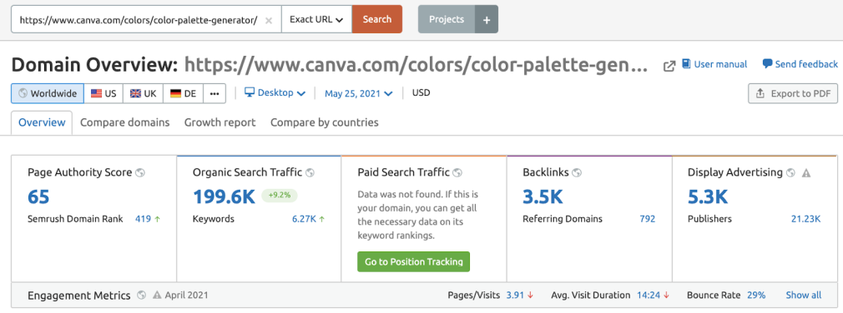Open the Desktop device dropdown
The width and height of the screenshot is (843, 313).
pyautogui.click(x=275, y=92)
